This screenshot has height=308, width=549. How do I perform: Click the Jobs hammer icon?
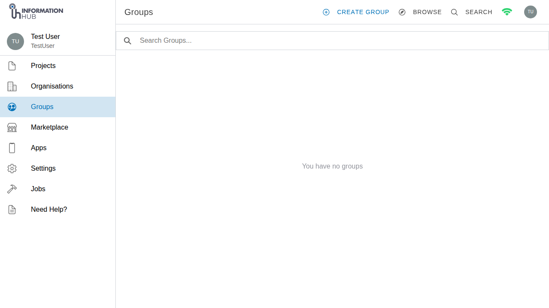coord(12,189)
